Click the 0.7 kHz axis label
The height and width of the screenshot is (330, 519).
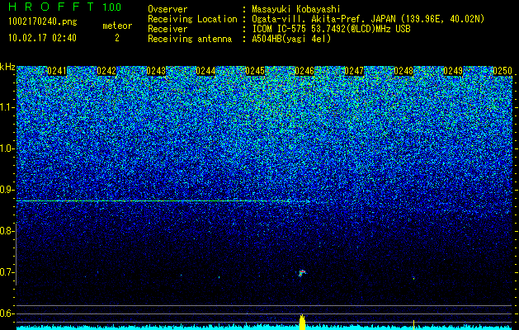click(x=7, y=272)
